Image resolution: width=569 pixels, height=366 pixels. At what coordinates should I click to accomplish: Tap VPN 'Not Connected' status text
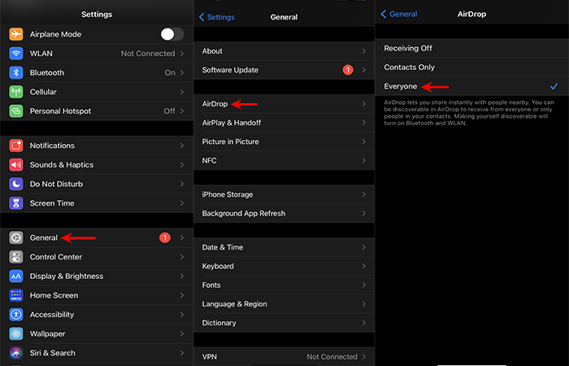coord(332,356)
